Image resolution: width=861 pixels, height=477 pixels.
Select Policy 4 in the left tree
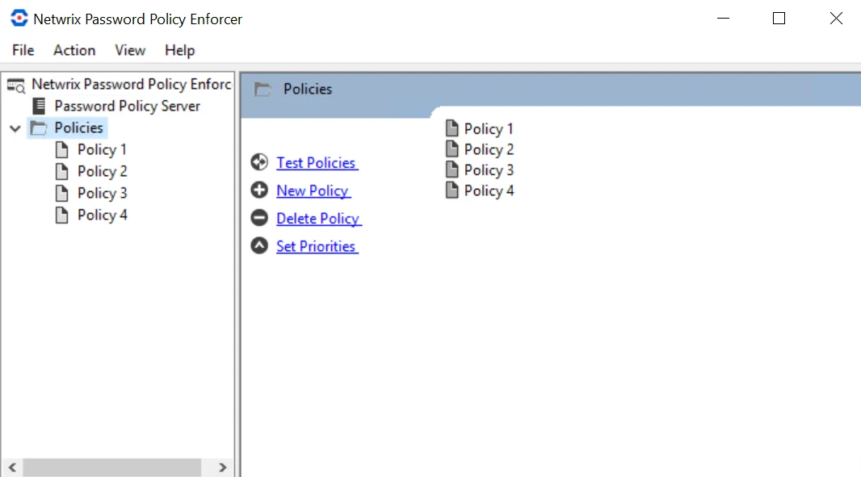tap(102, 215)
